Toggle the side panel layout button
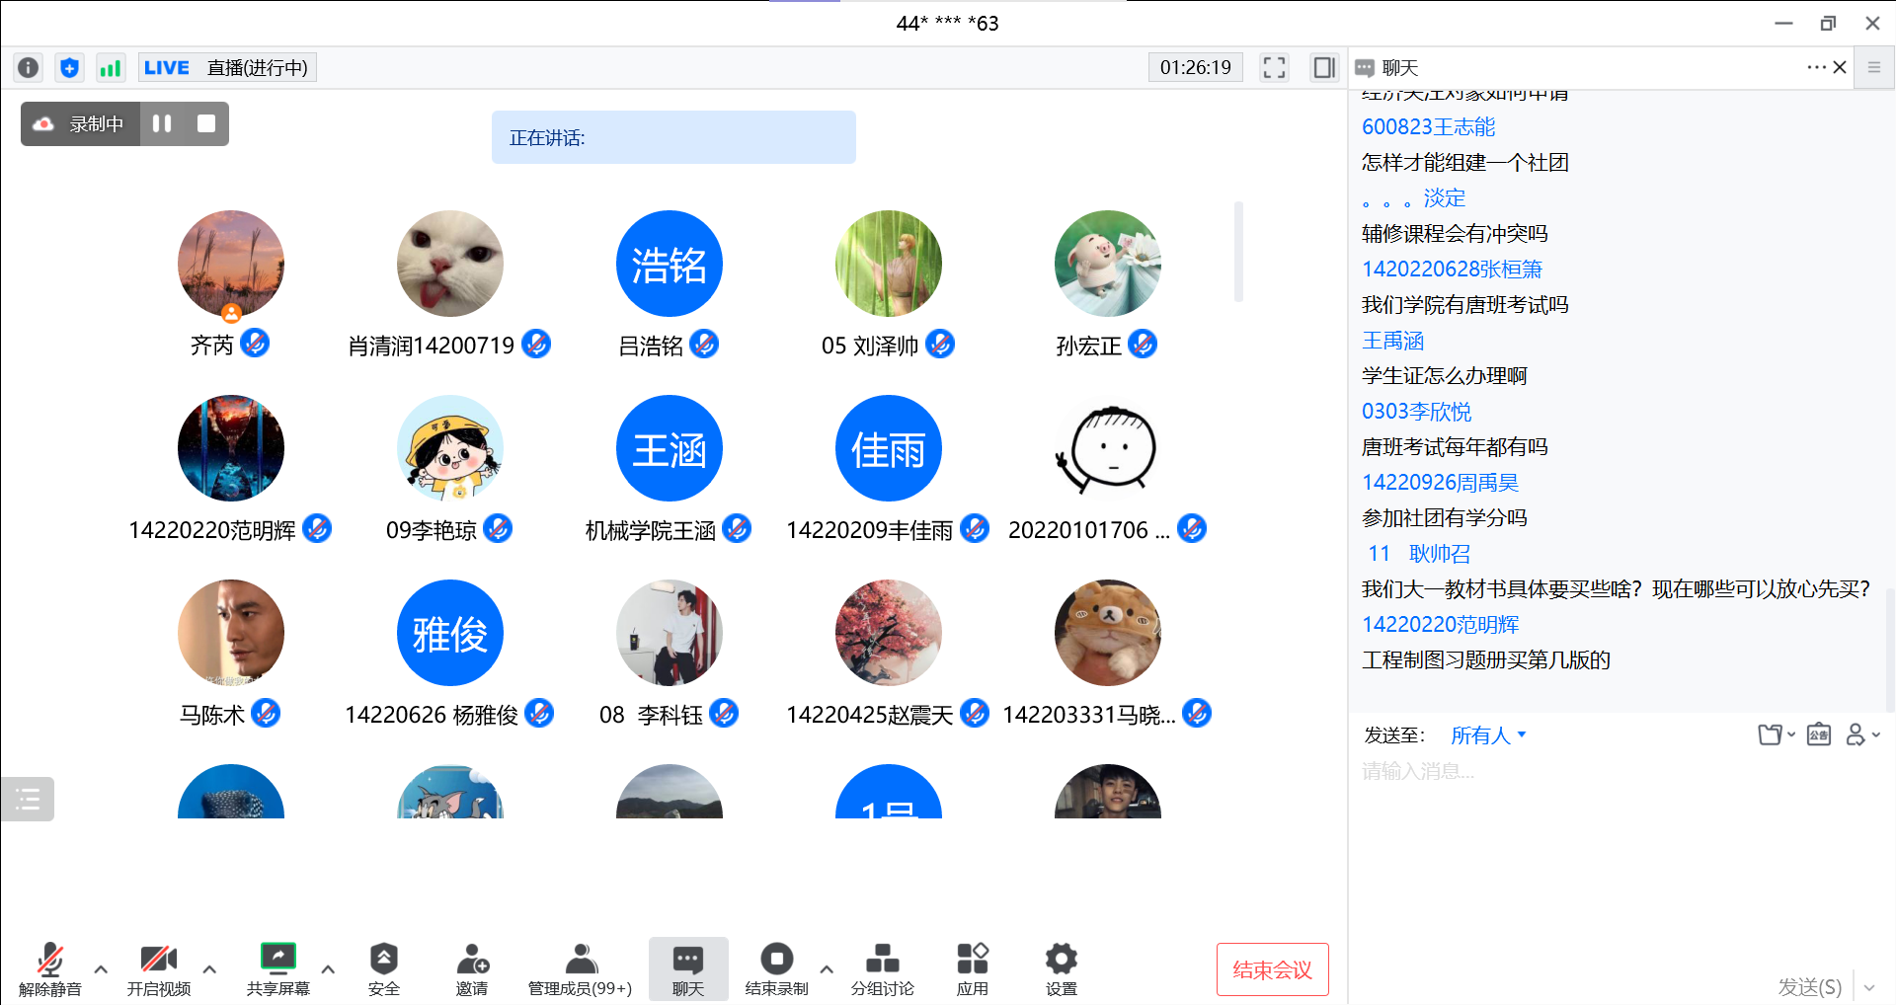Image resolution: width=1896 pixels, height=1005 pixels. click(1323, 67)
